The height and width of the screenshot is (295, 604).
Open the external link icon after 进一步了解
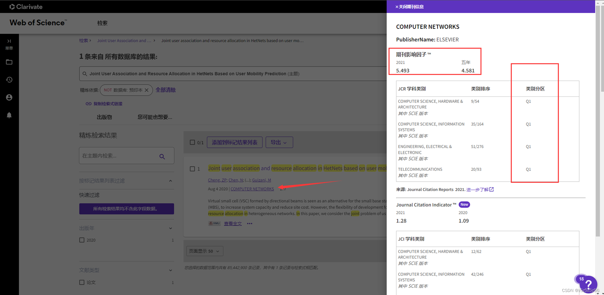click(x=491, y=190)
